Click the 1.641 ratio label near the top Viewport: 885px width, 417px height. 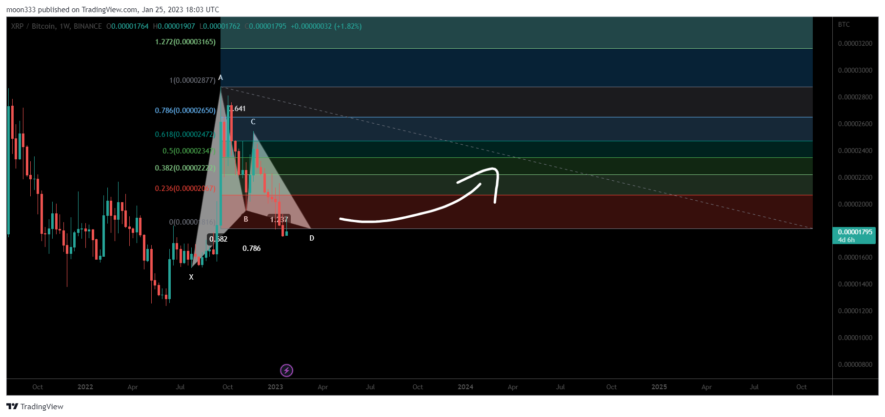click(x=237, y=109)
